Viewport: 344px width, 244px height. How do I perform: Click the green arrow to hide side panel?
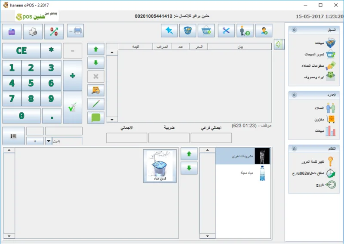click(279, 44)
